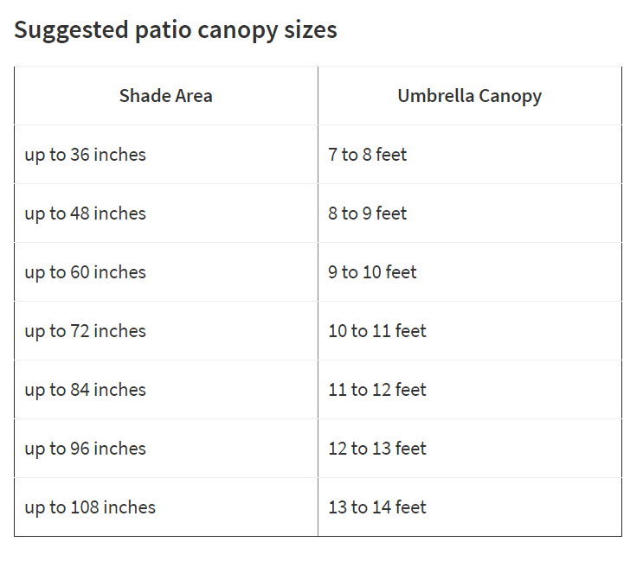Select the 'up to 84 inches' cell
This screenshot has height=580, width=643.
86,390
